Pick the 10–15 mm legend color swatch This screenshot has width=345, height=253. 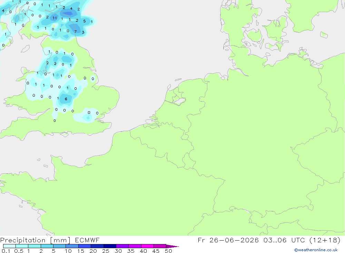pos(72,246)
